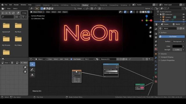Open the Active Tool properties tab
This screenshot has width=186, height=104.
[x=156, y=29]
